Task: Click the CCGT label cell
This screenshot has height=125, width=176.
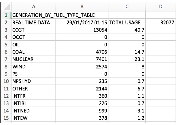Action: (33, 30)
